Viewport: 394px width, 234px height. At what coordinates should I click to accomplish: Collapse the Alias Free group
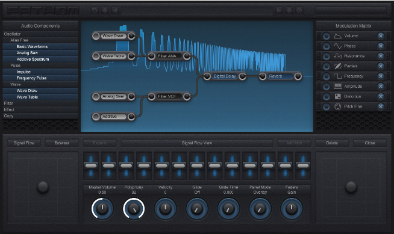point(40,40)
